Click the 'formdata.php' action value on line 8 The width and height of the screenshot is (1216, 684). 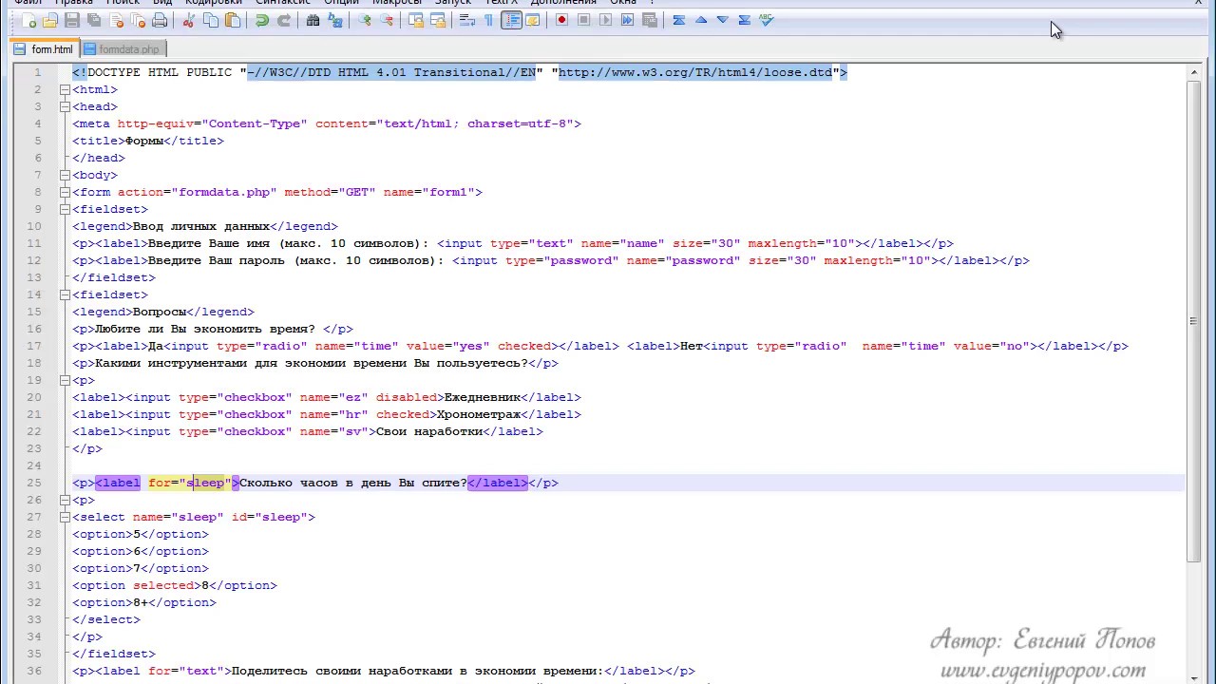click(224, 192)
